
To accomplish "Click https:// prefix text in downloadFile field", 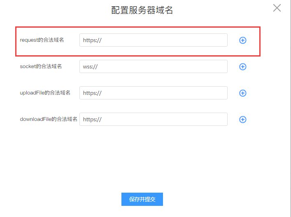I will [x=92, y=119].
